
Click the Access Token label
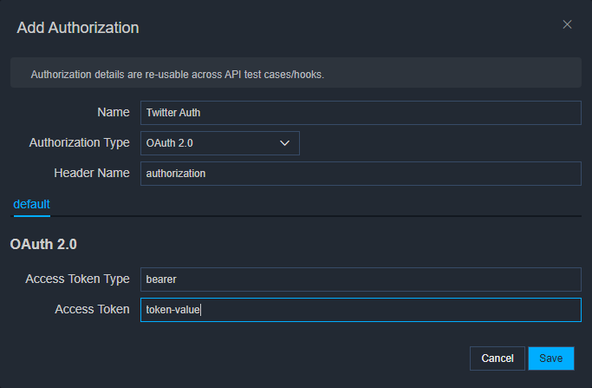pos(92,309)
